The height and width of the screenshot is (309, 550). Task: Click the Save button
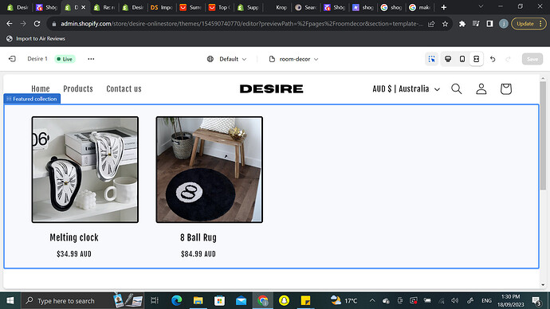click(x=532, y=59)
